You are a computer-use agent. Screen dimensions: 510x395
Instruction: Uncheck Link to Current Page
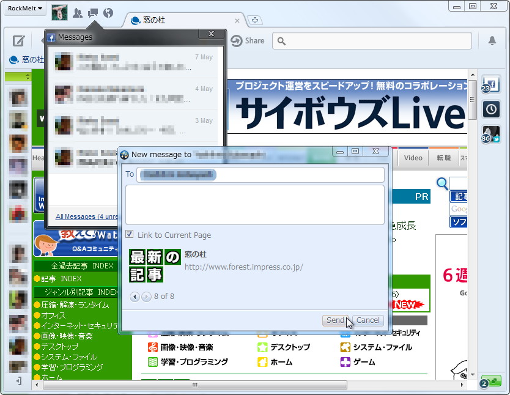pos(130,234)
